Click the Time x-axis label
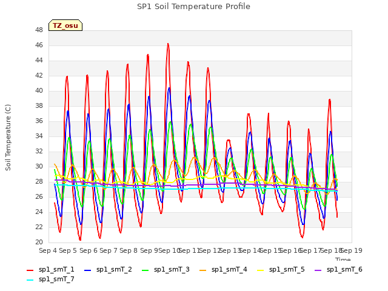The height and width of the screenshot is (291, 388). 343,259
